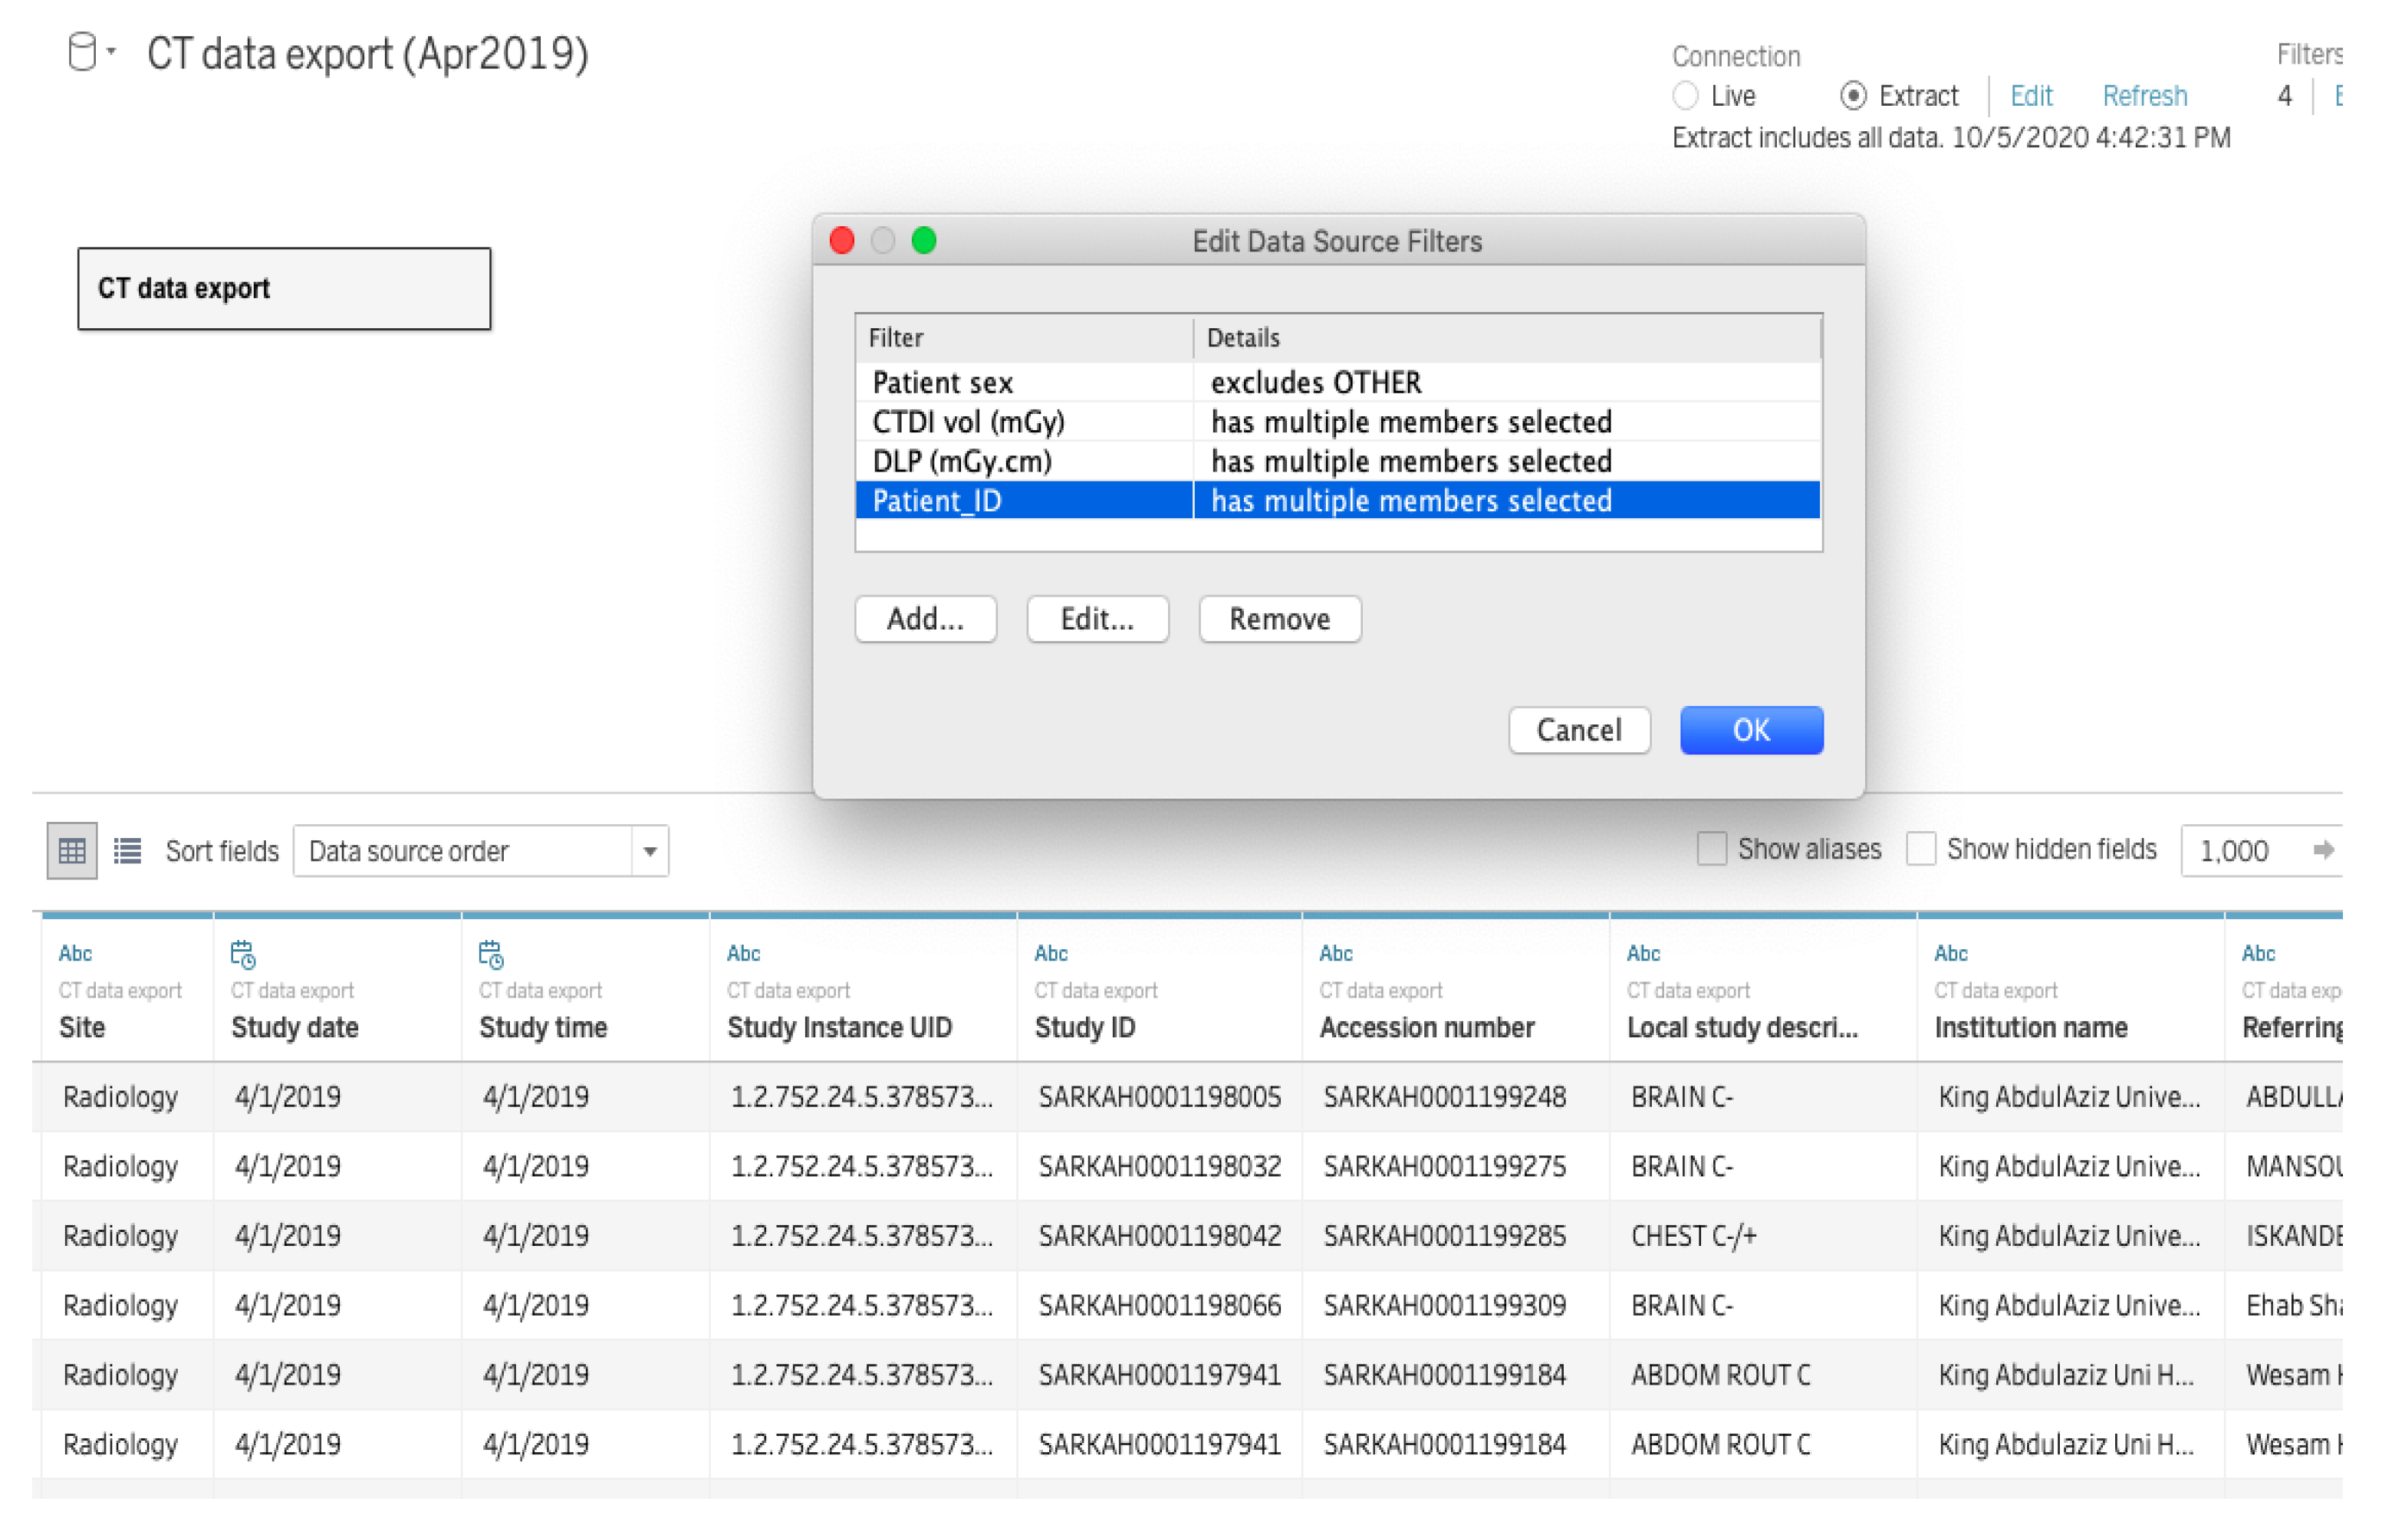Screen dimensions: 2392x1528
Task: Click Abc type icon above Site column
Action: click(x=75, y=953)
